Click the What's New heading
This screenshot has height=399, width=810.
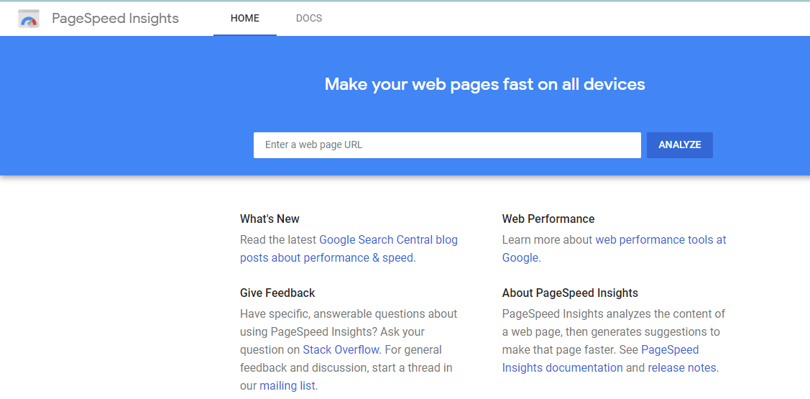(270, 219)
